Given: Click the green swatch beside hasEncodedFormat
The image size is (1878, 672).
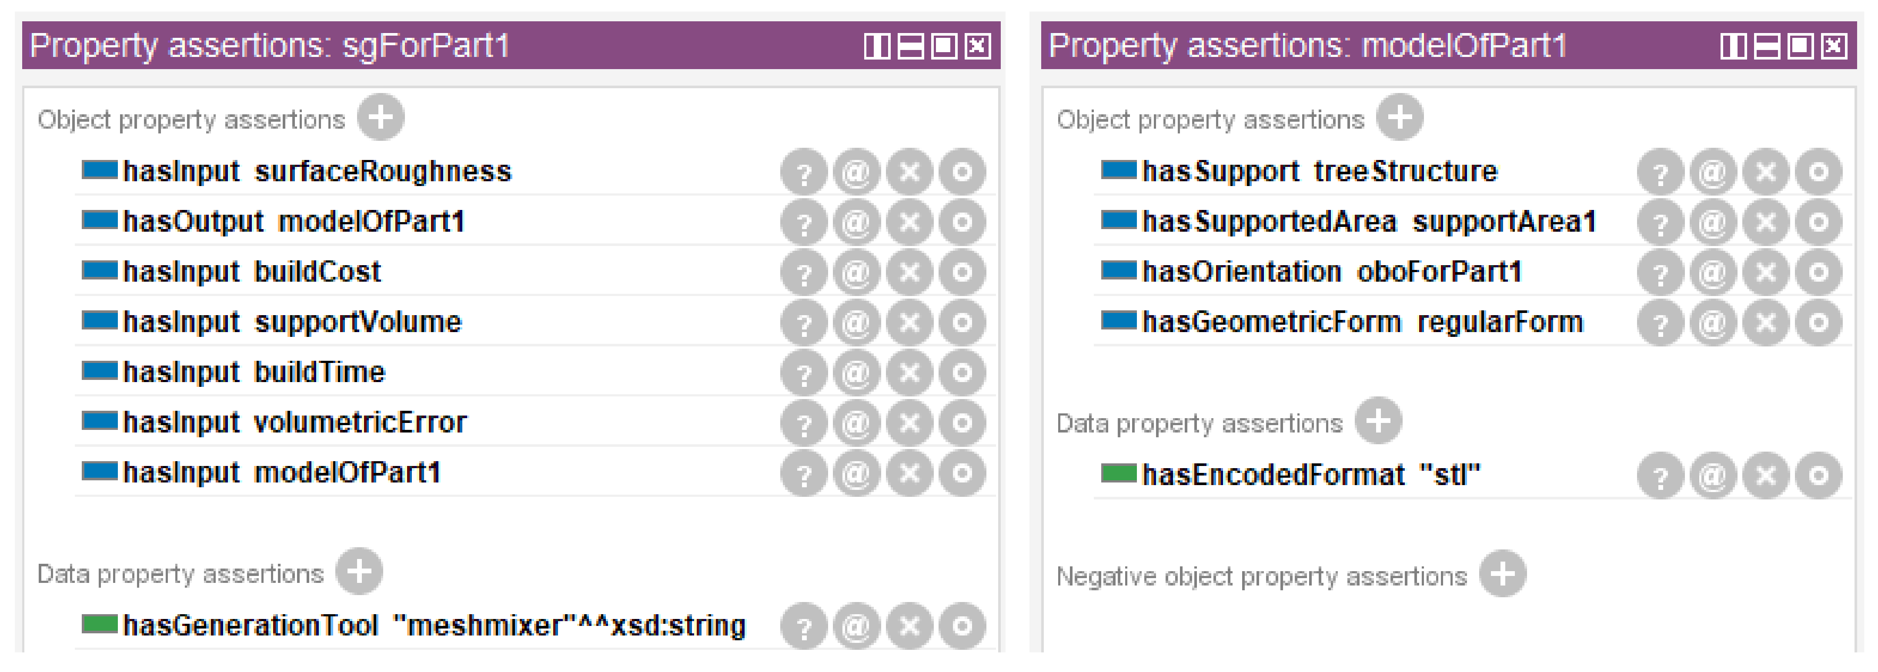Looking at the screenshot, I should click(1118, 475).
